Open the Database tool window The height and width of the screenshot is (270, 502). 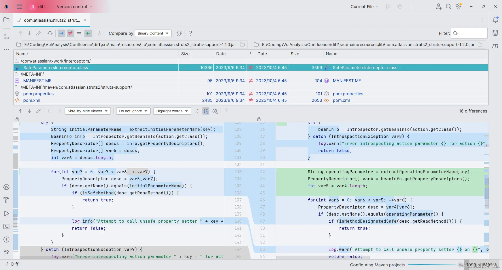495,33
